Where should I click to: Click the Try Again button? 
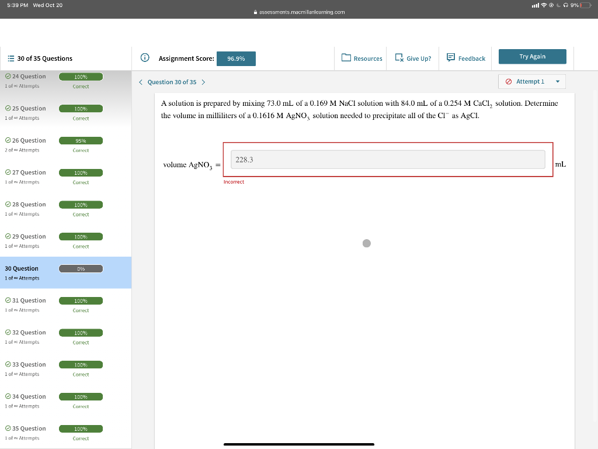(533, 57)
